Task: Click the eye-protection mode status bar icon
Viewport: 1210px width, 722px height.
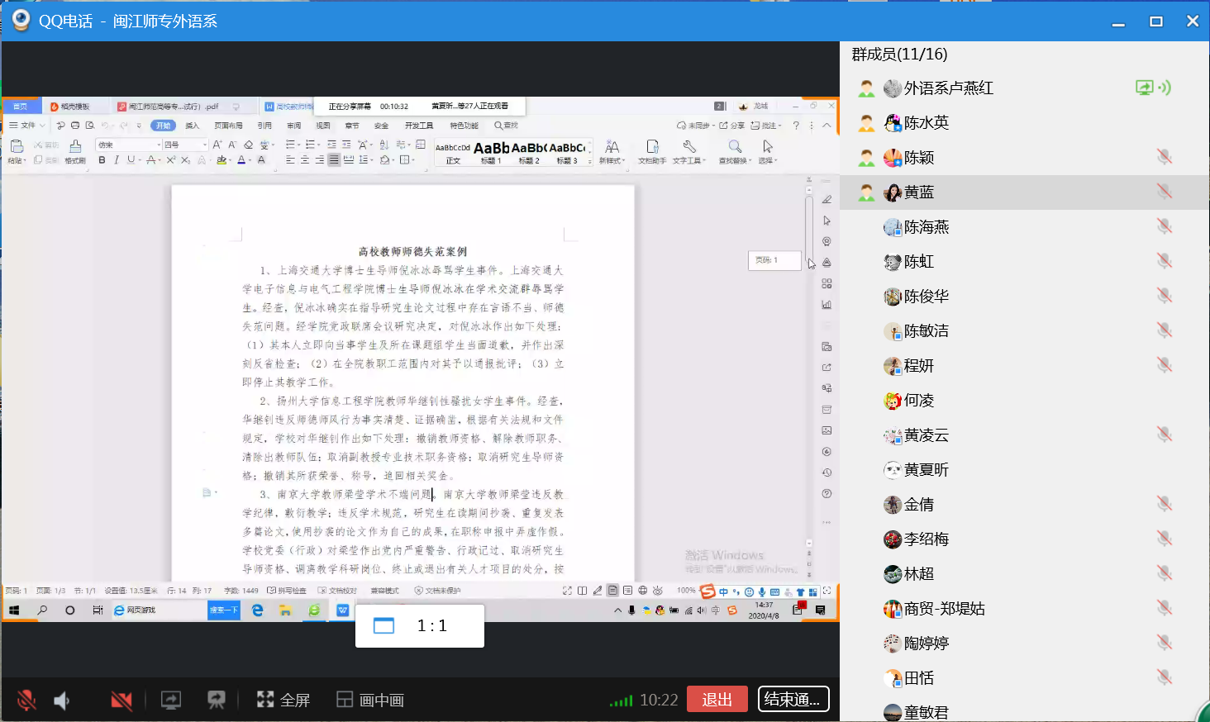Action: [658, 591]
